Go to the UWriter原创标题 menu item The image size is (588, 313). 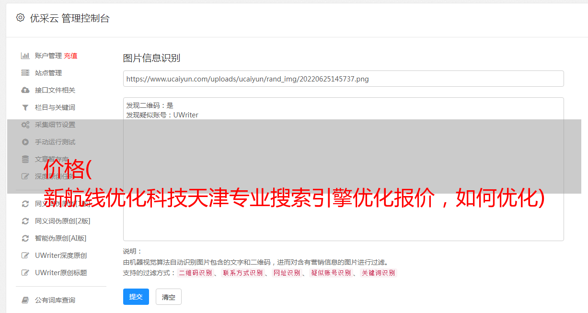click(x=61, y=273)
